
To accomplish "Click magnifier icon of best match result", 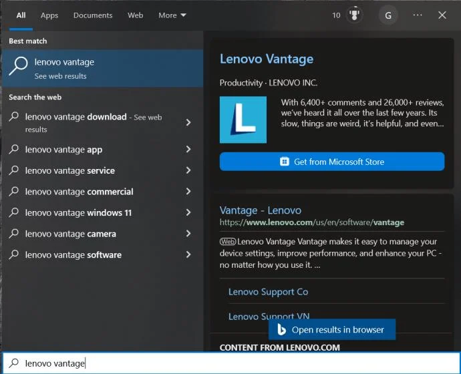I will 18,66.
